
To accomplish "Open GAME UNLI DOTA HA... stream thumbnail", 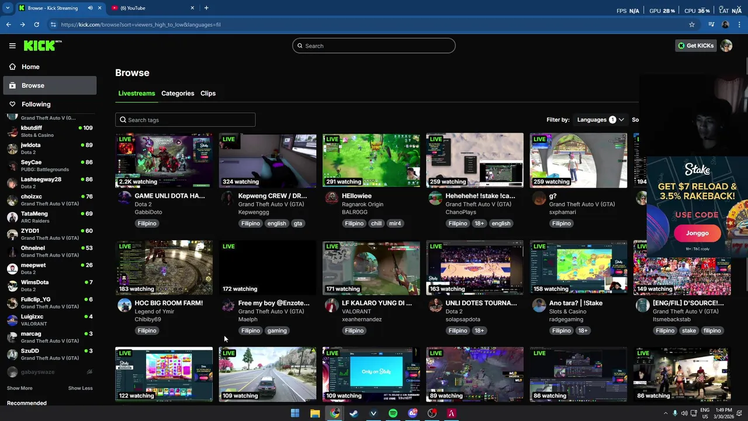I will pyautogui.click(x=164, y=161).
